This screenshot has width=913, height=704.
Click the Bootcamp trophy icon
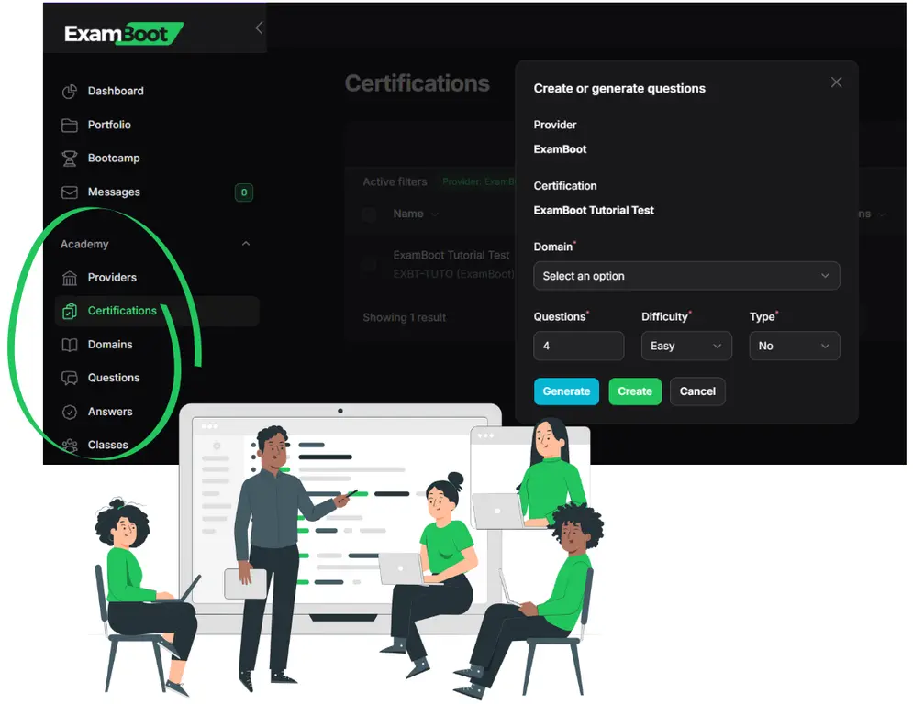(69, 159)
